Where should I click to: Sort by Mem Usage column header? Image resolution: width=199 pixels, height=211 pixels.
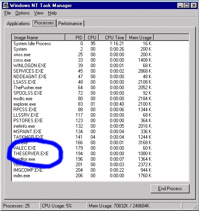(x=140, y=38)
